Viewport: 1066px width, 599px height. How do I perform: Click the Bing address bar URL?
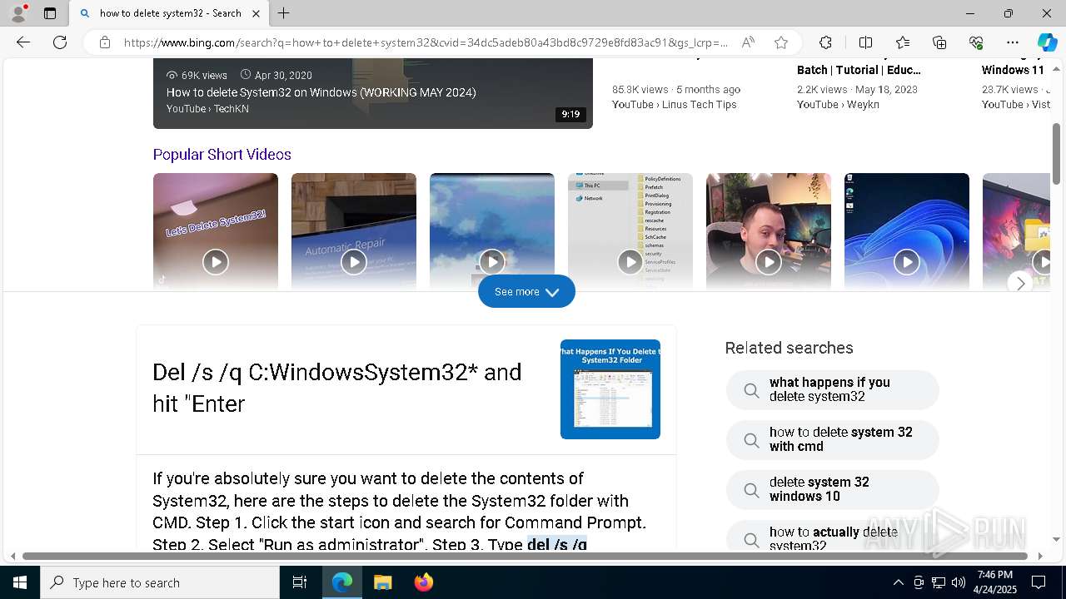426,42
